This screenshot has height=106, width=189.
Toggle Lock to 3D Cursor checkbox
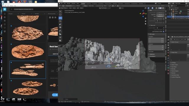click(163, 30)
